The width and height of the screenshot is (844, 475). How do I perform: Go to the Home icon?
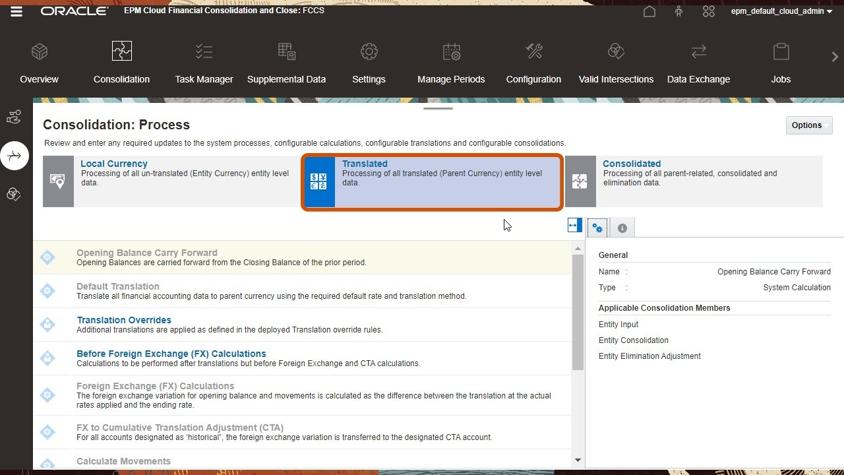649,11
